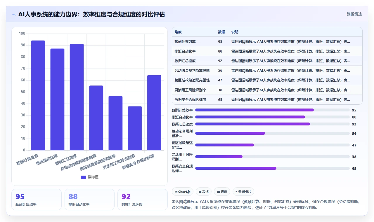Click the 排班自动化率 bar in chart

pos(57,99)
